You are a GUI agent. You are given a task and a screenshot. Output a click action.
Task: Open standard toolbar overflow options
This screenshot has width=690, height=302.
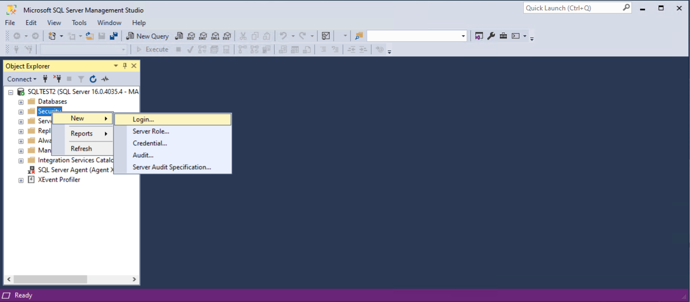coord(532,37)
